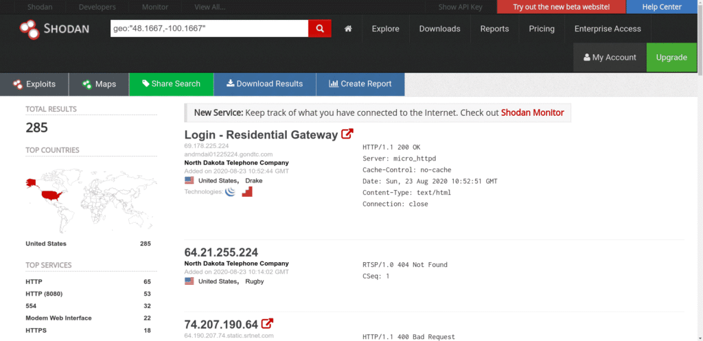Click hostname 64.190.207.74.static.srtnet.com
The image size is (703, 341).
(x=229, y=336)
